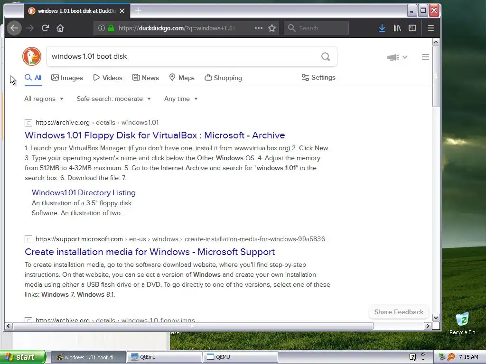Image resolution: width=486 pixels, height=364 pixels.
Task: Click favicon beside archive.org windows1.01 result
Action: click(28, 123)
